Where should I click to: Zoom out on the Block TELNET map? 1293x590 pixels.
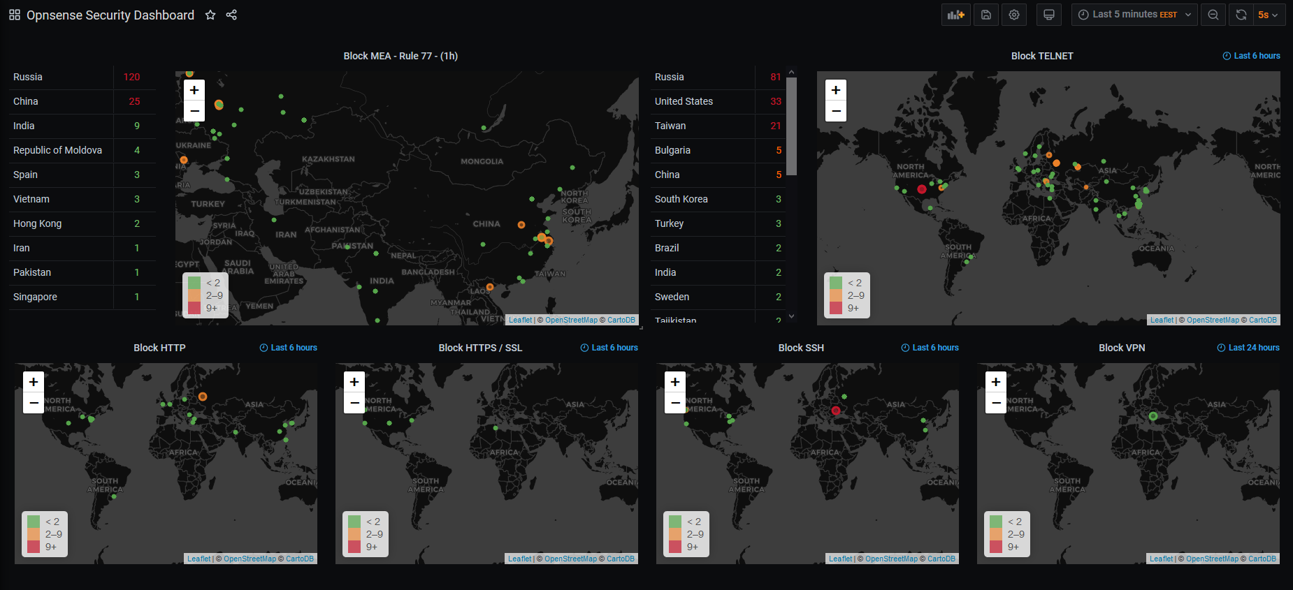coord(836,111)
